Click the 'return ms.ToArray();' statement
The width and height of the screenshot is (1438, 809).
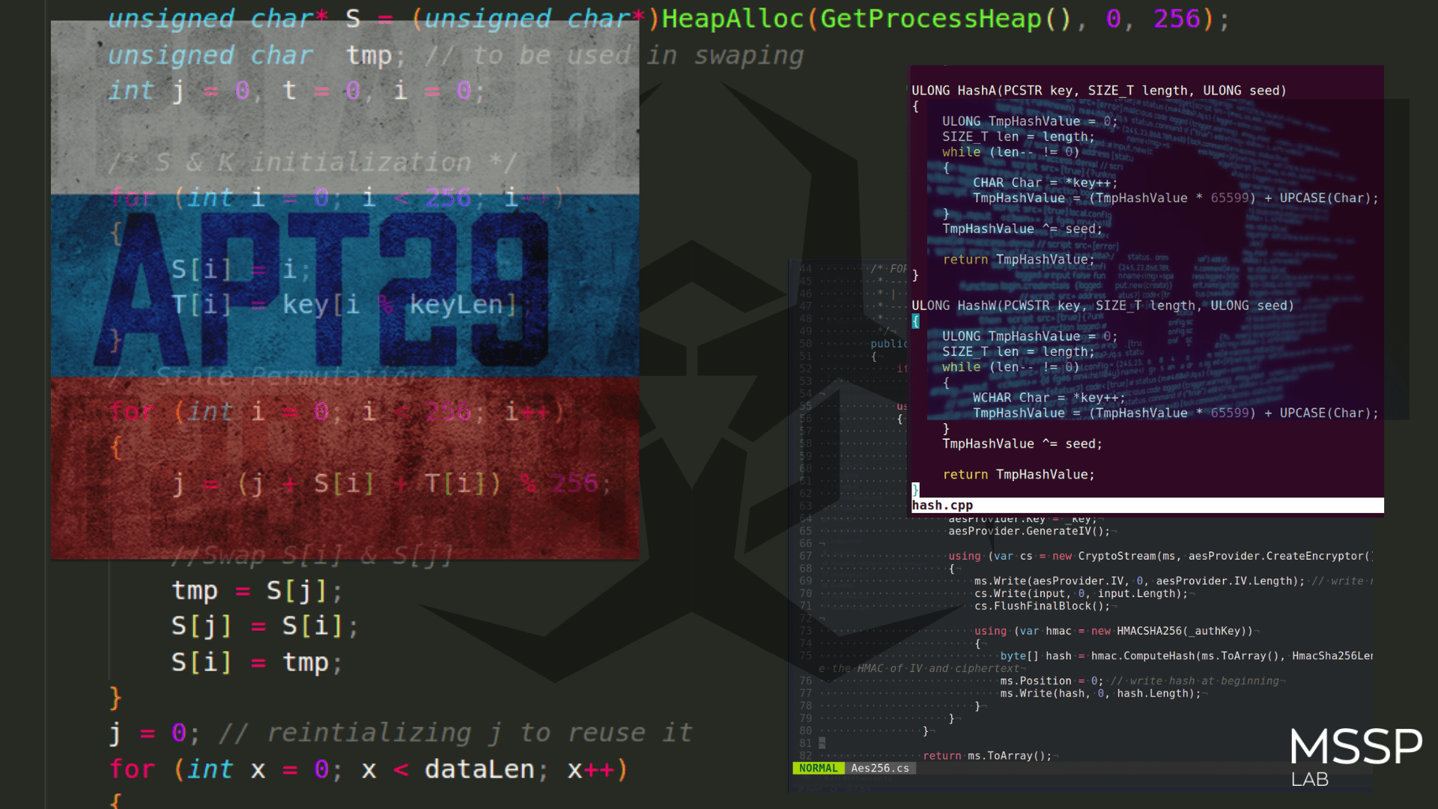tap(986, 756)
